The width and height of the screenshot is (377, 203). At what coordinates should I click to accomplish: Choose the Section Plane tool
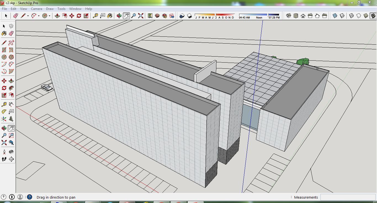[11, 159]
